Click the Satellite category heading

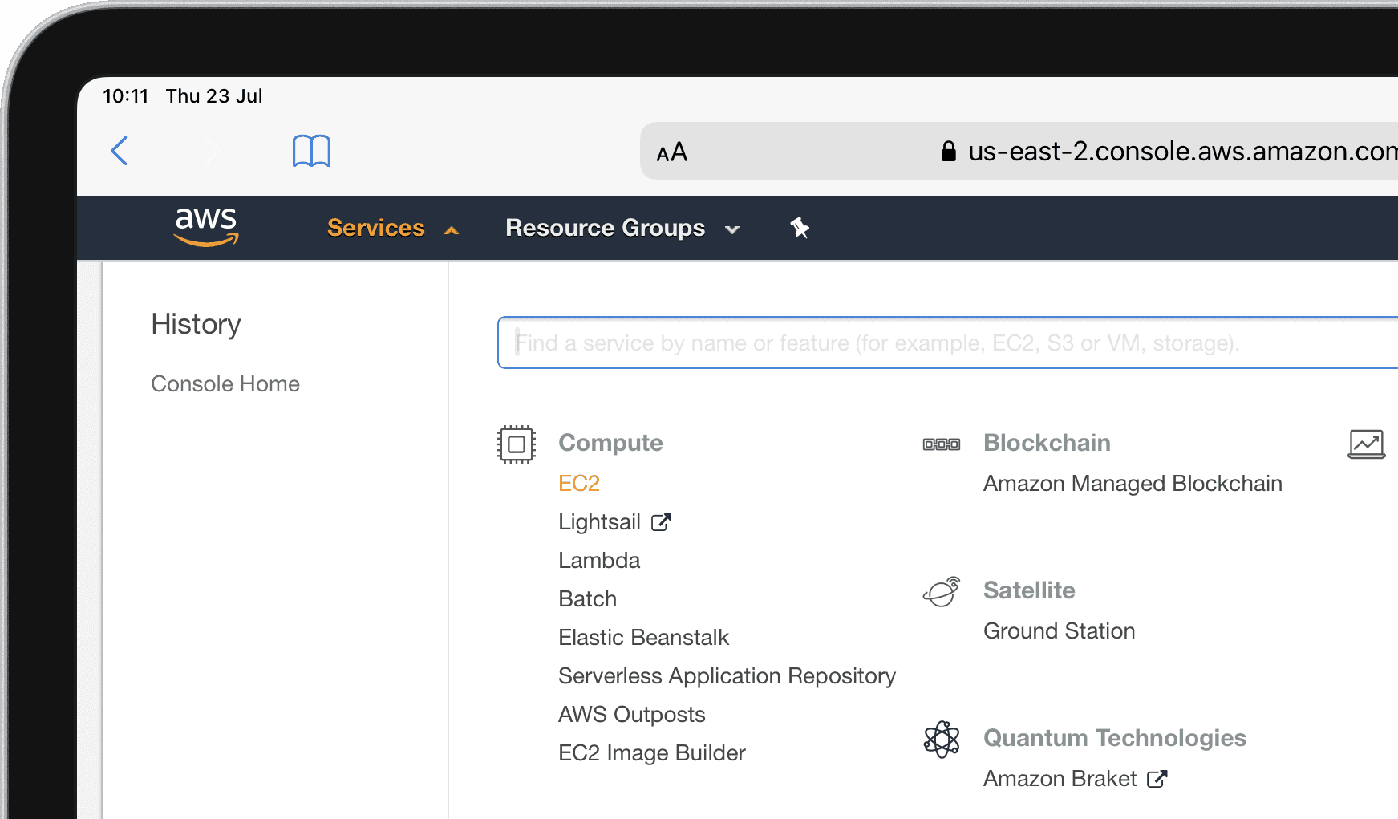(x=1029, y=590)
